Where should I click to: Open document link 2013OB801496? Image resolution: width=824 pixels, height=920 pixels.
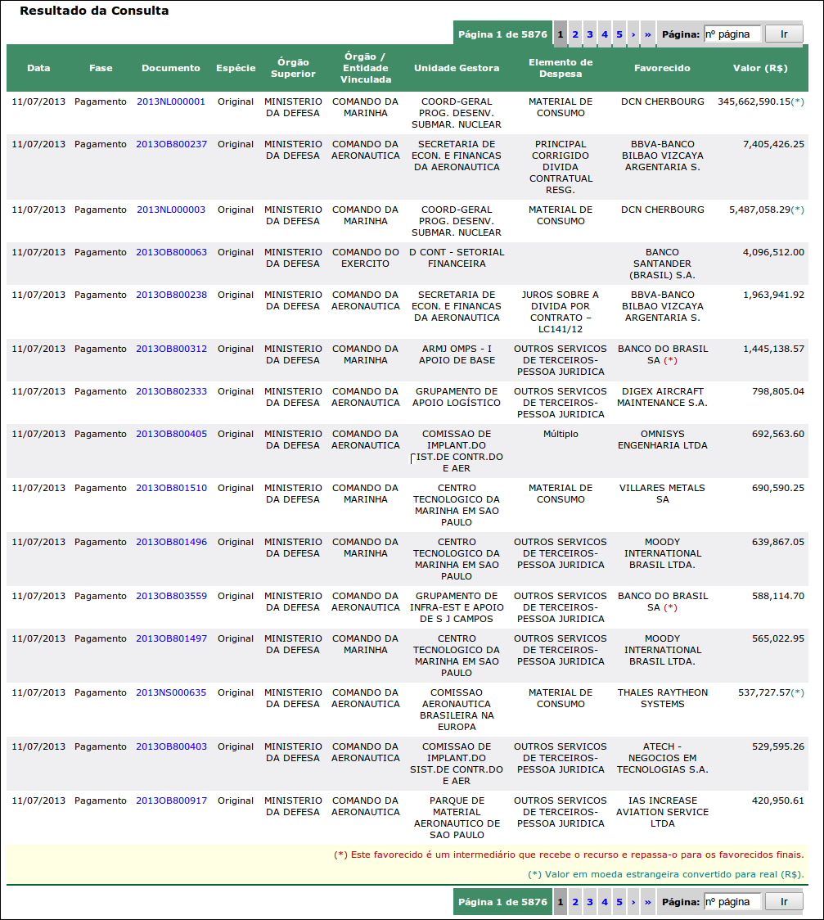click(x=171, y=542)
